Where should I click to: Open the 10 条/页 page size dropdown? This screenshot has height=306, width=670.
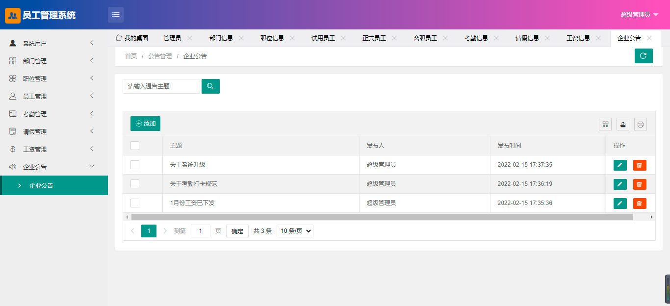click(x=295, y=231)
